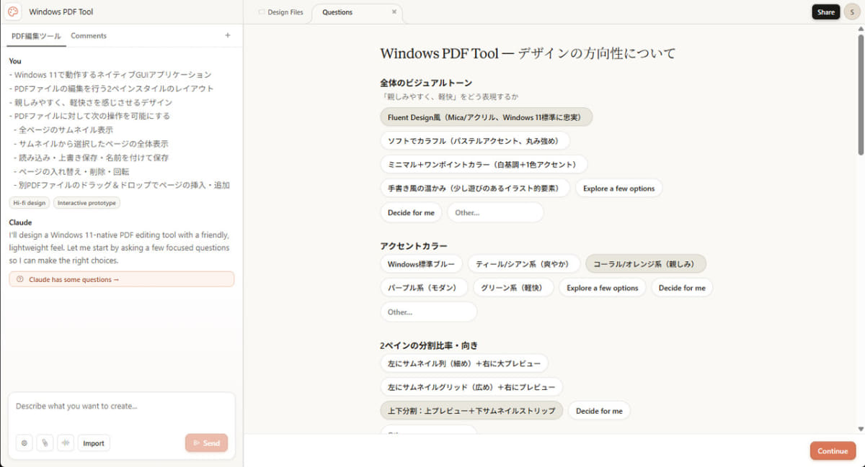865x467 pixels.
Task: Select 手書き風の温かみ option
Action: 474,189
